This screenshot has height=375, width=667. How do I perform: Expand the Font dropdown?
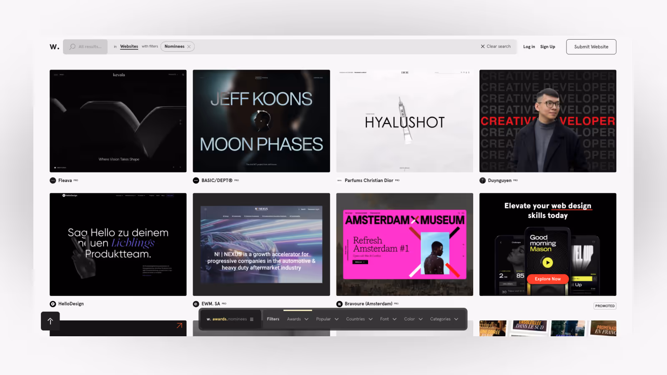pyautogui.click(x=388, y=319)
